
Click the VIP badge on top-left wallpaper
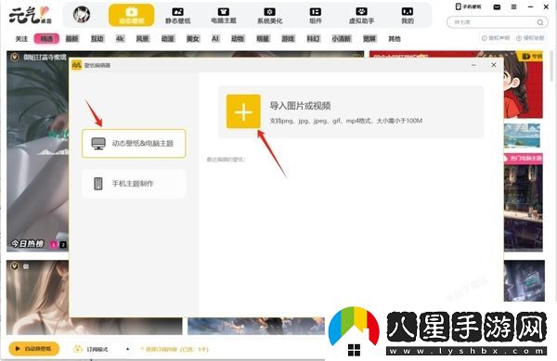[x=14, y=57]
